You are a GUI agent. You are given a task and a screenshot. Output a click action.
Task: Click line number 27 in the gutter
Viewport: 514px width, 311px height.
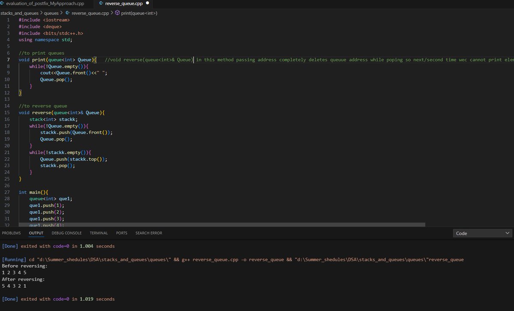[x=7, y=192]
